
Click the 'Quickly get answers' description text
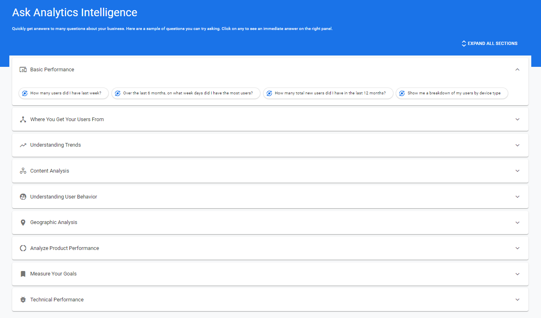(172, 29)
